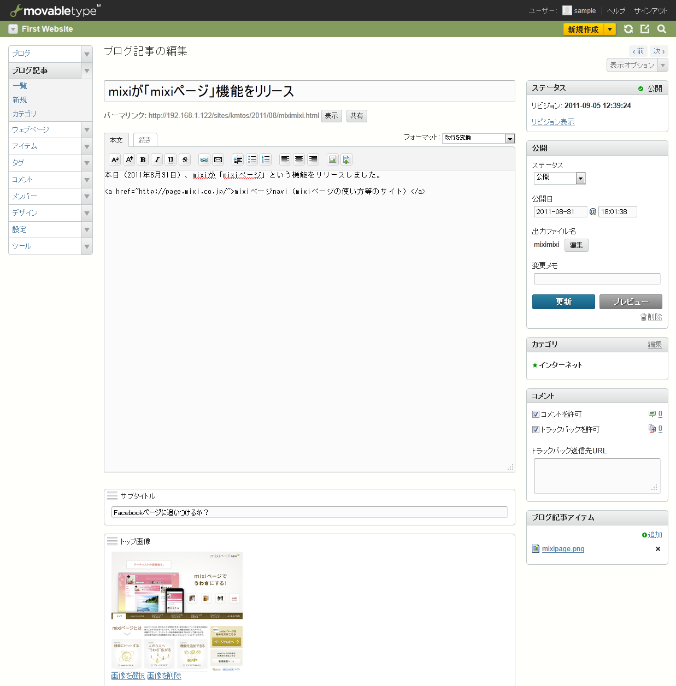The height and width of the screenshot is (686, 676).
Task: Click the sample user avatar
Action: click(x=567, y=10)
